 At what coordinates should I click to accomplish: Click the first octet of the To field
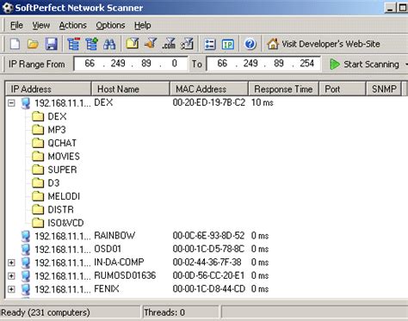coord(222,64)
